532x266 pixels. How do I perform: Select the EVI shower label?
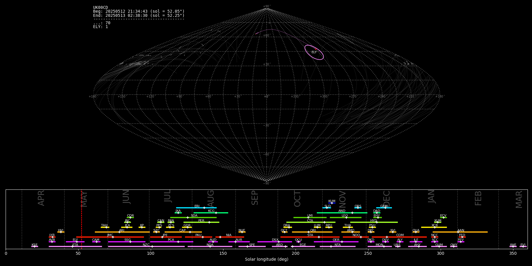point(523,245)
